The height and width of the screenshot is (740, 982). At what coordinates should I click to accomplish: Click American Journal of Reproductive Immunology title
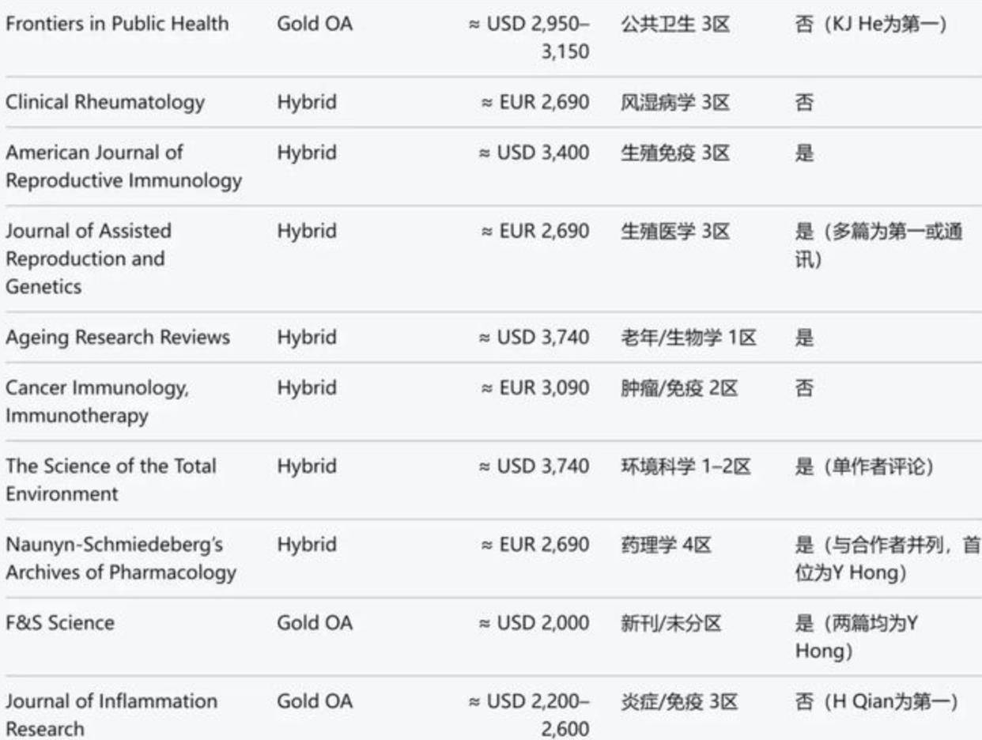[x=123, y=166]
